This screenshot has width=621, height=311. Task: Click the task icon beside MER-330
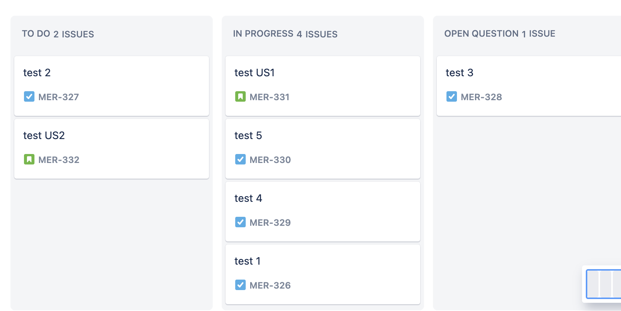click(240, 160)
